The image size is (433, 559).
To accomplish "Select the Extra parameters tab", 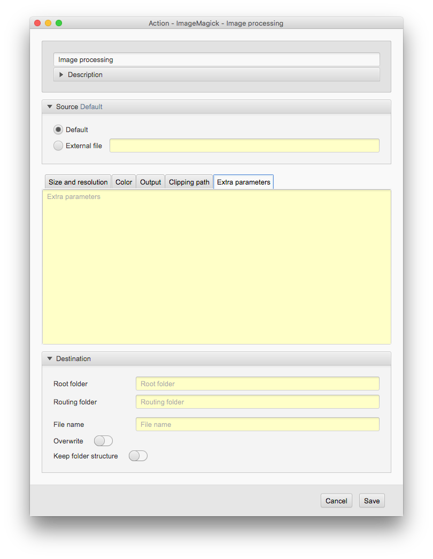I will 243,182.
